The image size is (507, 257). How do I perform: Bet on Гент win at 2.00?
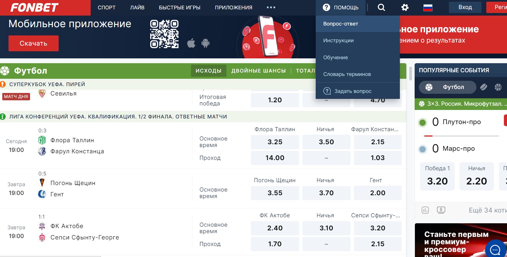(x=378, y=193)
